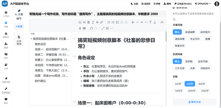The image size is (221, 108).
Task: Open 建议 feedback in the sidebar
Action: tap(6, 101)
